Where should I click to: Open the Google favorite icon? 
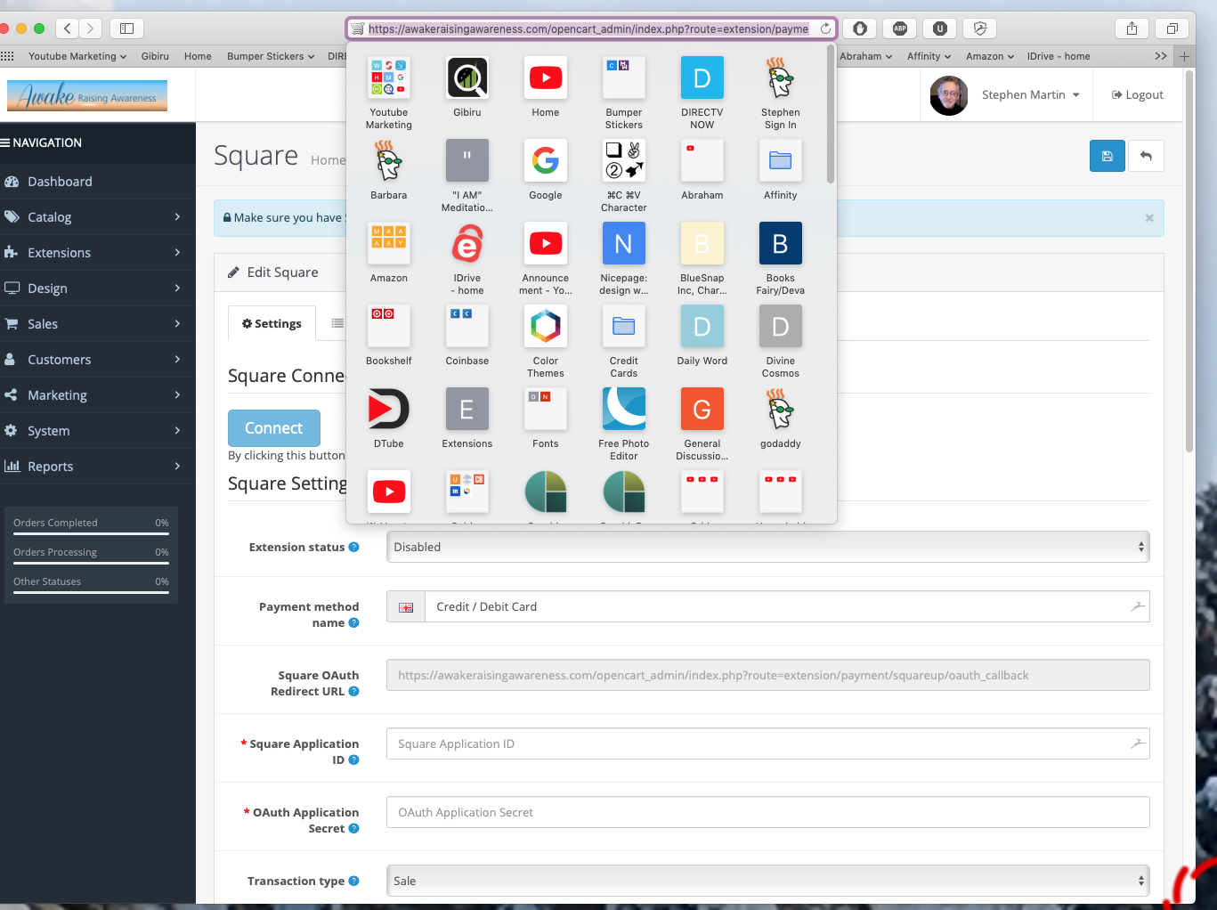tap(546, 161)
